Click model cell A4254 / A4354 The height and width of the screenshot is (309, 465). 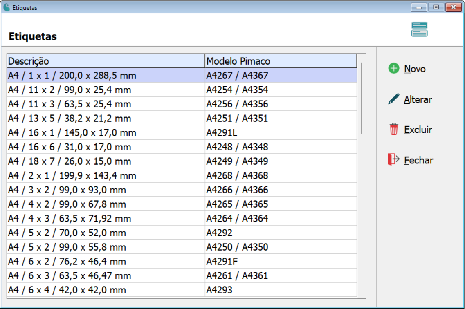pos(281,90)
